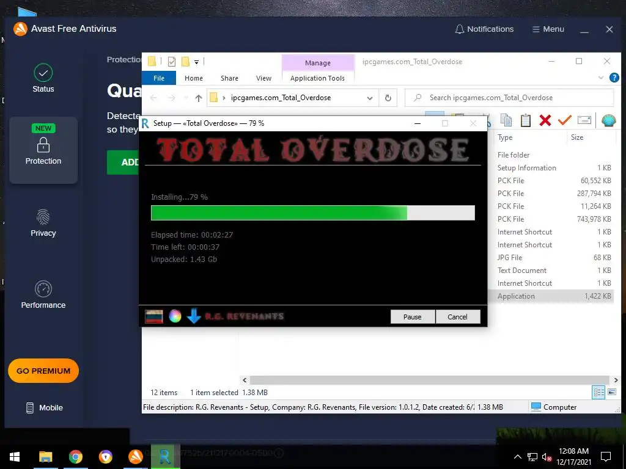Open the Application Tools tab

(x=317, y=78)
